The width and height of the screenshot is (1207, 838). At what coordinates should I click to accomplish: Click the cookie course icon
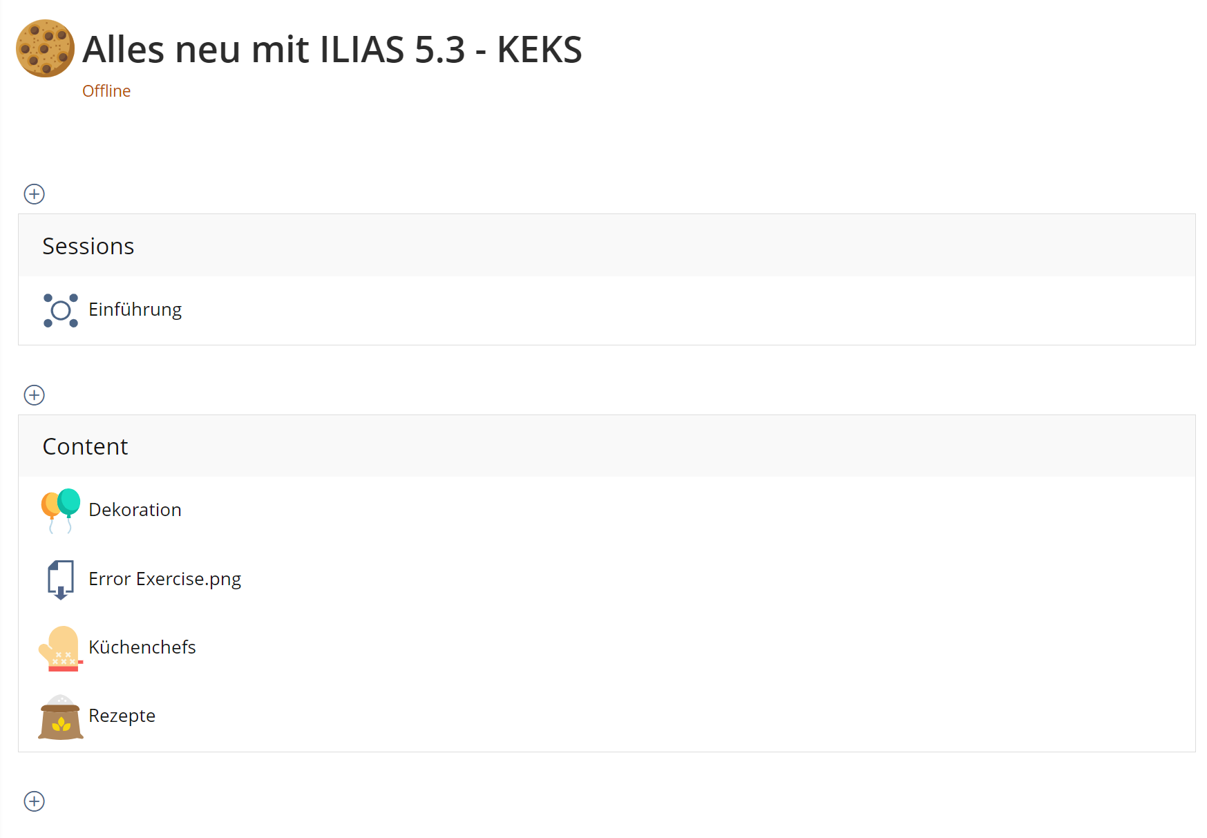point(45,48)
